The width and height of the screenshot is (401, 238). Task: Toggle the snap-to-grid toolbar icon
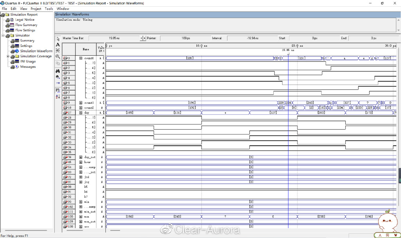coord(58,90)
